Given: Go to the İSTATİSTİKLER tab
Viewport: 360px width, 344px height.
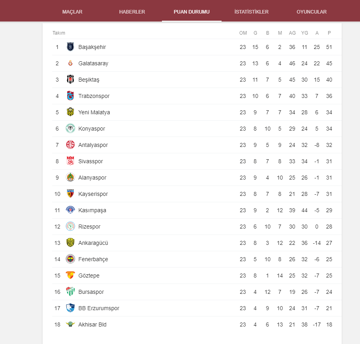Looking at the screenshot, I should point(251,12).
